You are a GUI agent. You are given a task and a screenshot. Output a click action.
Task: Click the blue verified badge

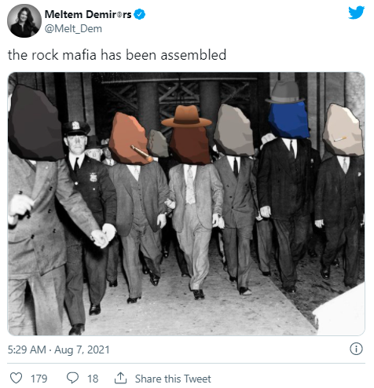pyautogui.click(x=140, y=14)
